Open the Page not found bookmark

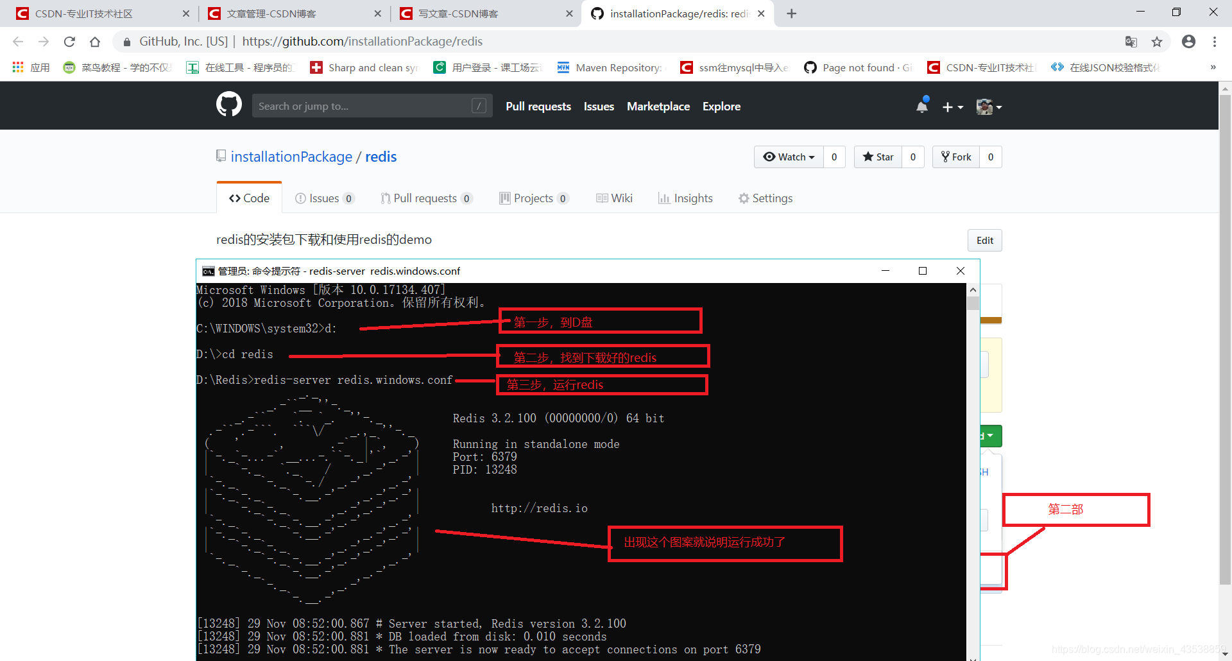(858, 67)
